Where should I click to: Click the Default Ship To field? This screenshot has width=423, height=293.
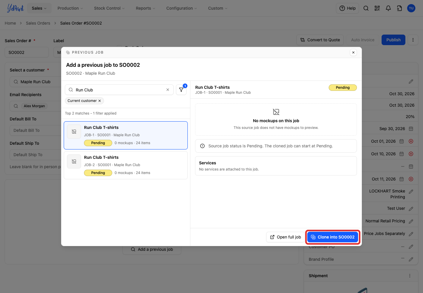(x=35, y=155)
